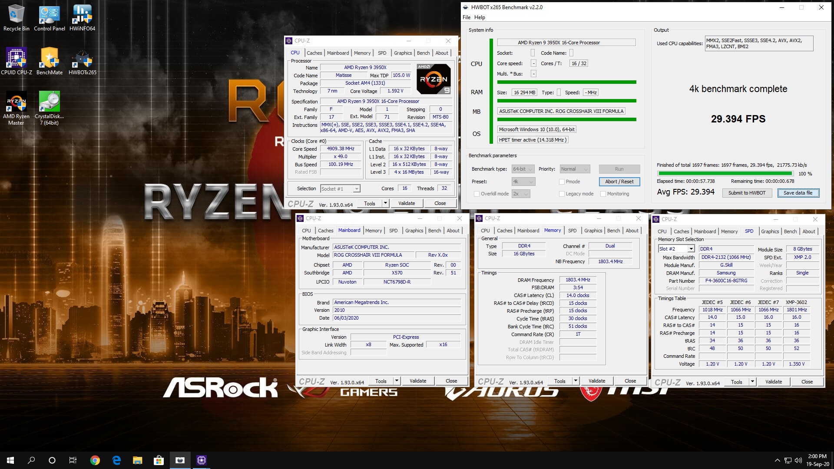Open the Recycle Bin desktop icon
834x469 pixels.
(17, 18)
